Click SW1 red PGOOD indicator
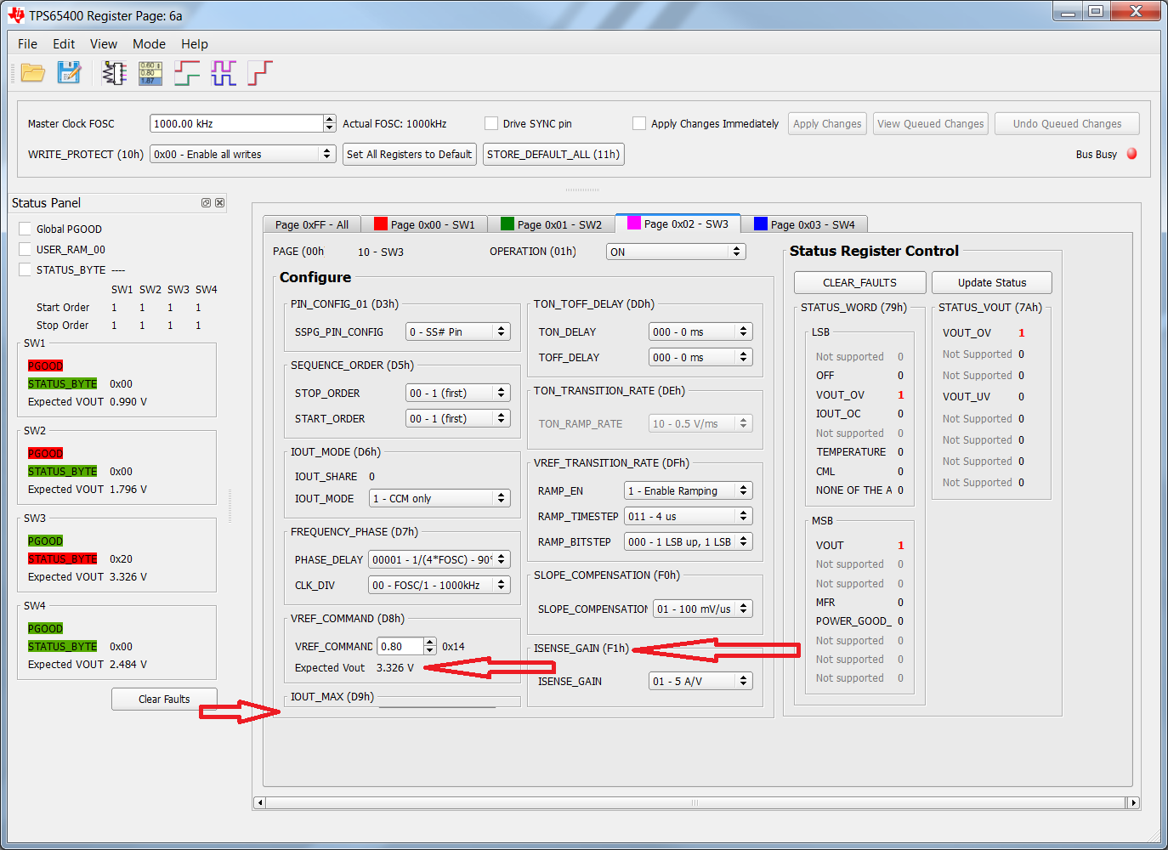 45,365
